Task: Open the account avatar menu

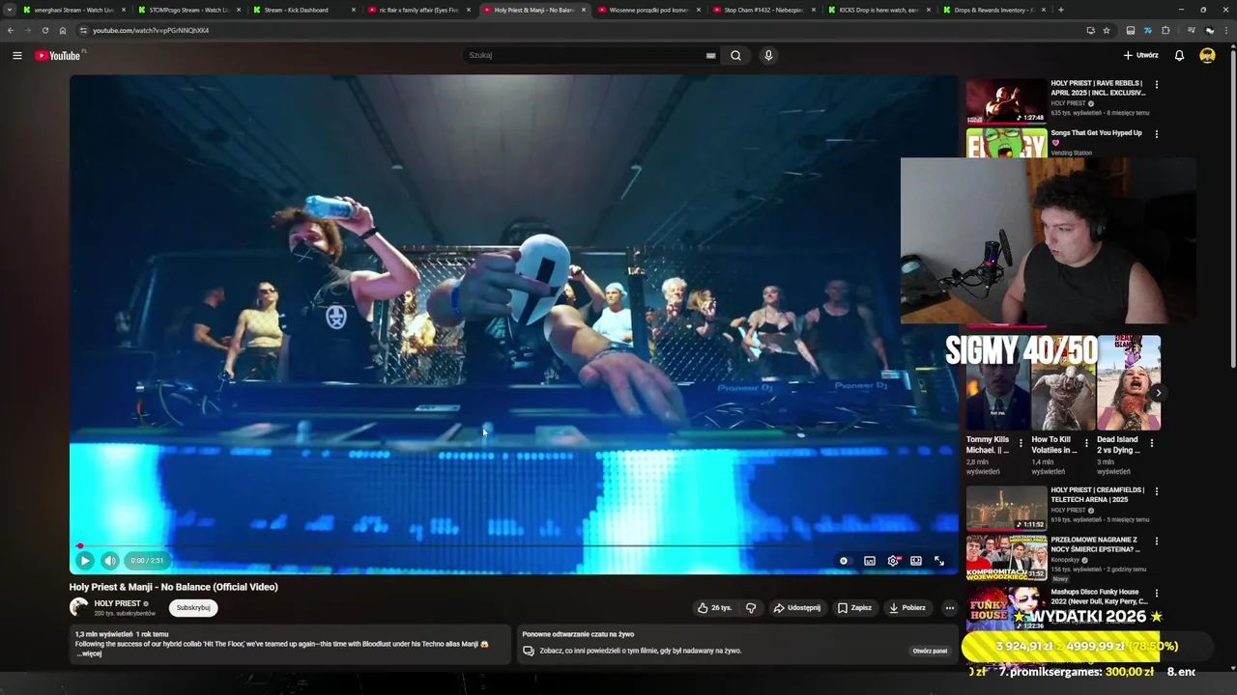Action: coord(1207,55)
